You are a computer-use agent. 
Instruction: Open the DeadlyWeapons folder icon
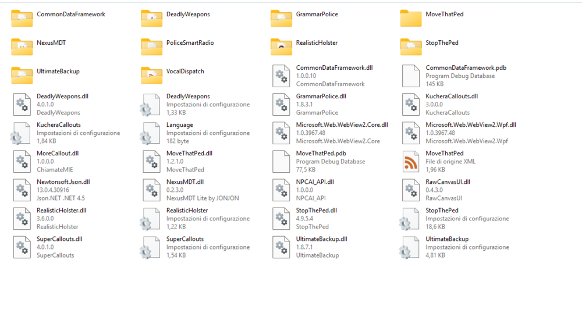pyautogui.click(x=151, y=18)
